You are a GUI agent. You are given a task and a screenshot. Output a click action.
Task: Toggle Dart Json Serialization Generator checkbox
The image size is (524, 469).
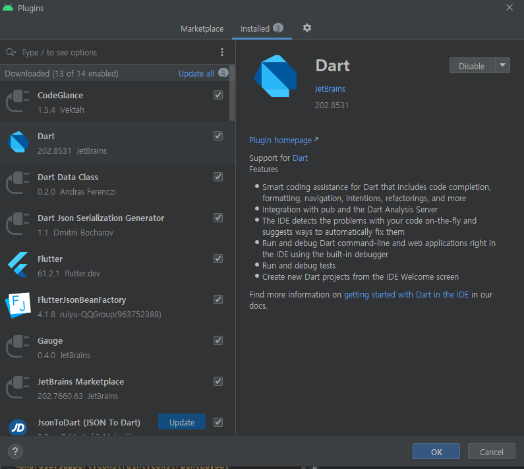pos(218,218)
